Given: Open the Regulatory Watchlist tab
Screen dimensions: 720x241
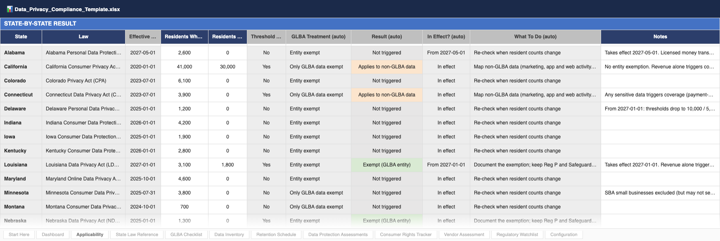Looking at the screenshot, I should pos(517,234).
